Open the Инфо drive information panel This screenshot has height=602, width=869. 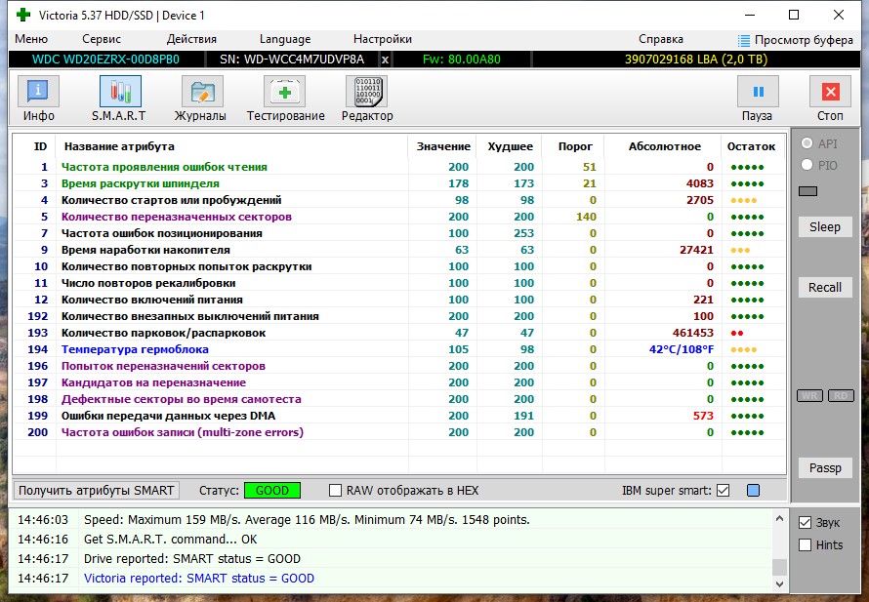coord(38,91)
